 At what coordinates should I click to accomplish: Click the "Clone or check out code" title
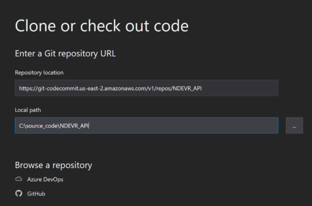click(x=102, y=26)
